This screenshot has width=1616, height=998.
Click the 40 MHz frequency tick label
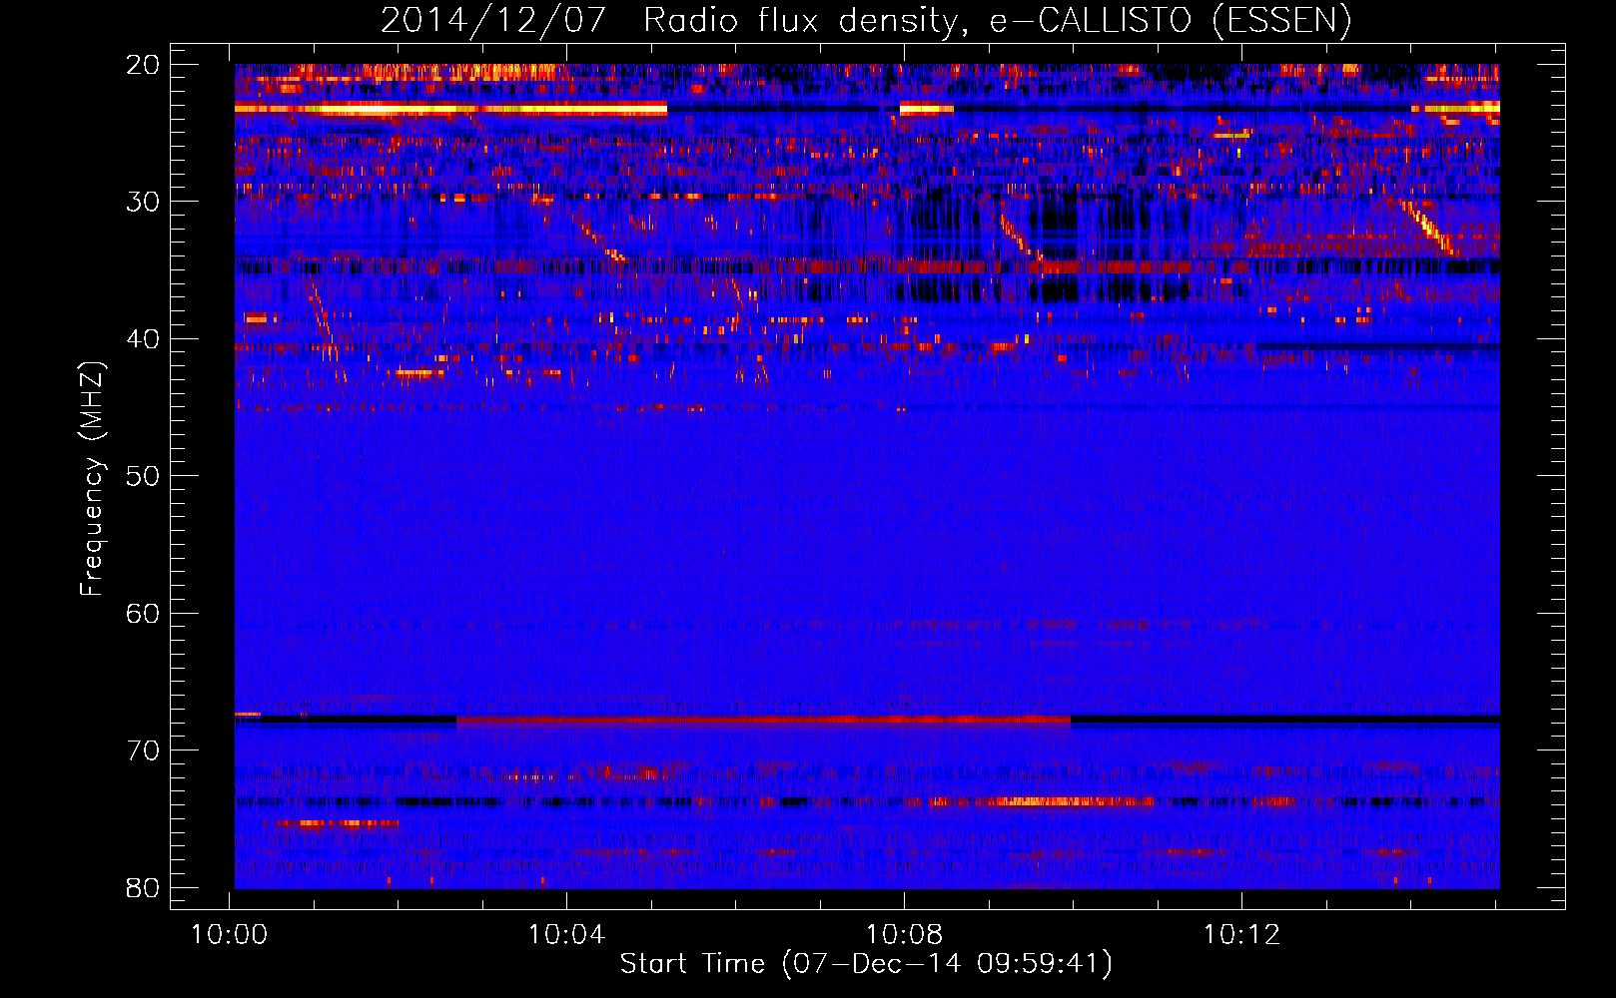click(143, 339)
